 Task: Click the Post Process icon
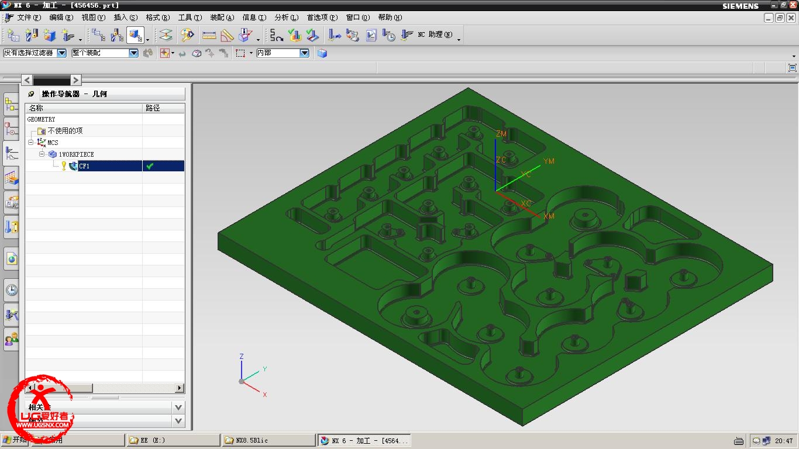pos(352,36)
